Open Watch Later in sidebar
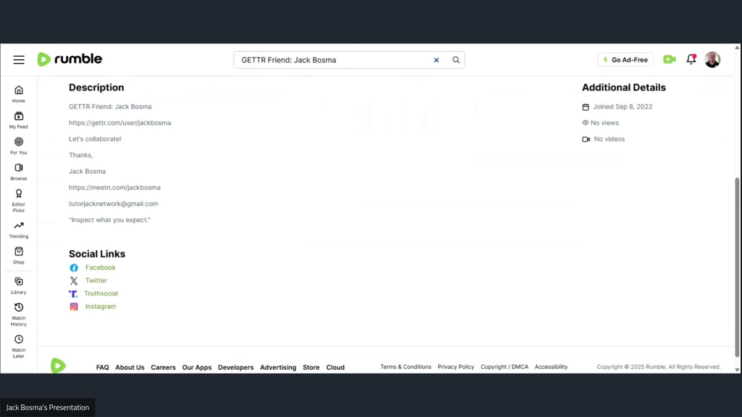The width and height of the screenshot is (742, 417). pos(19,346)
